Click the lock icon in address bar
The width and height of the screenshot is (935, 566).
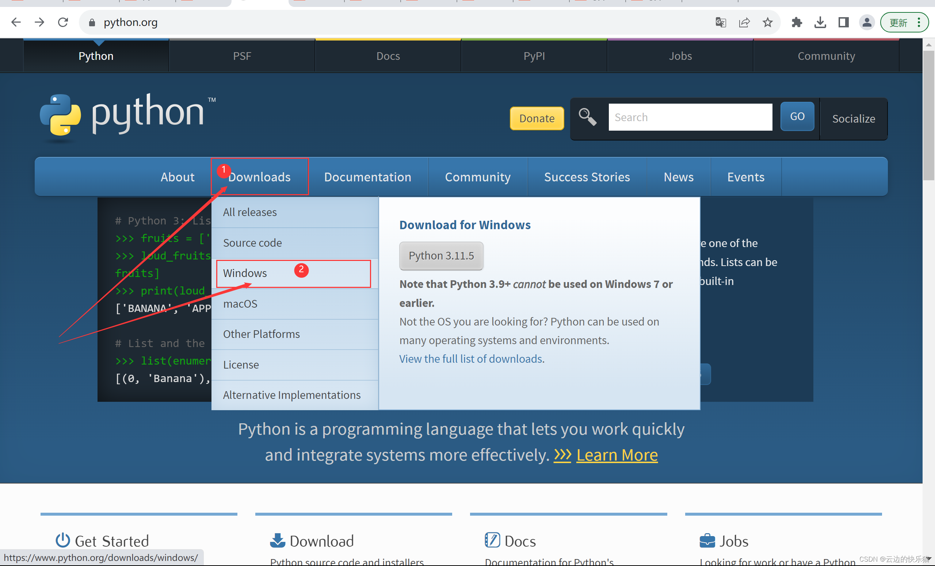[x=92, y=23]
